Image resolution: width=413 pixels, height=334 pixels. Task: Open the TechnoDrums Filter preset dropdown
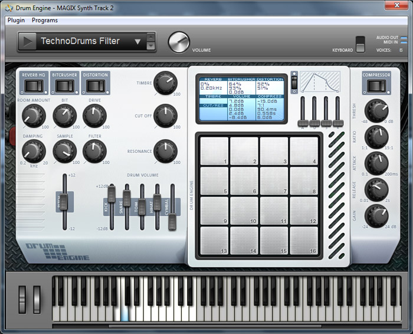(137, 42)
